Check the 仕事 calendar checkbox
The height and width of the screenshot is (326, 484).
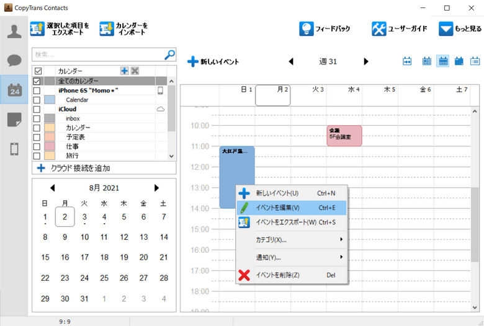click(37, 146)
